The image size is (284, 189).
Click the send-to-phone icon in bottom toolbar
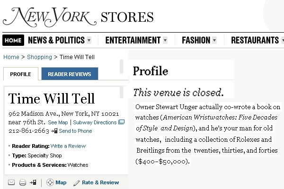click(x=33, y=182)
